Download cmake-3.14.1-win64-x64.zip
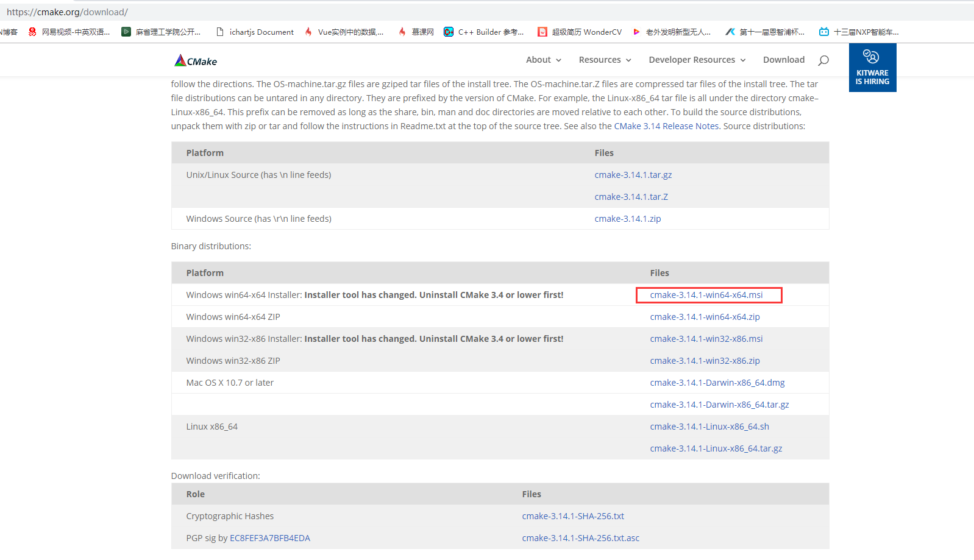Screen dimensions: 974x560 [x=705, y=317]
